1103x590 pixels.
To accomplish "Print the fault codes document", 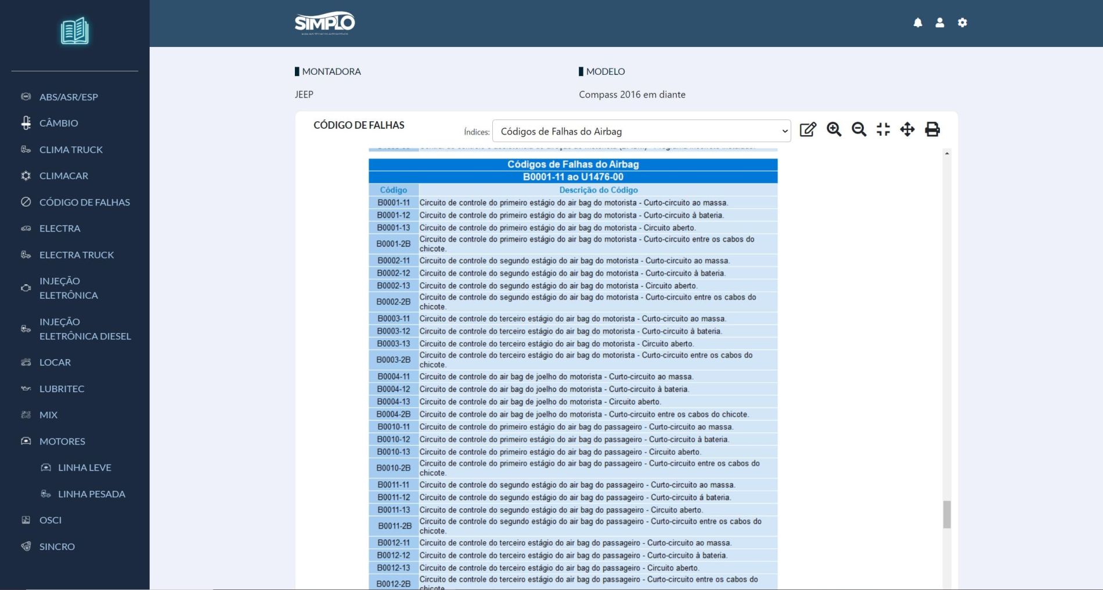I will (x=932, y=129).
